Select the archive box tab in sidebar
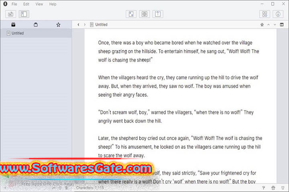Viewport: 289px width, 192px height. [36, 25]
